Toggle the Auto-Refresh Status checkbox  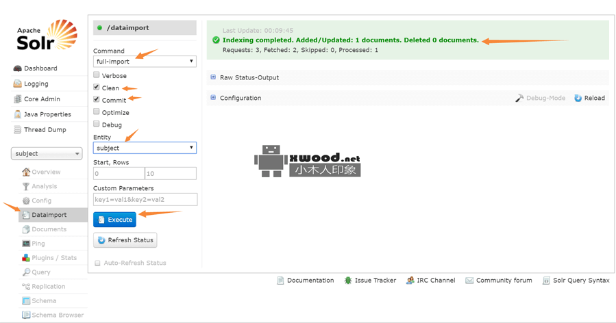coord(97,263)
